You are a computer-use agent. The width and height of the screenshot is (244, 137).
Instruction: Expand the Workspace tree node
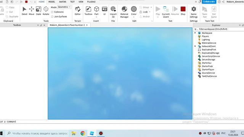click(195, 33)
